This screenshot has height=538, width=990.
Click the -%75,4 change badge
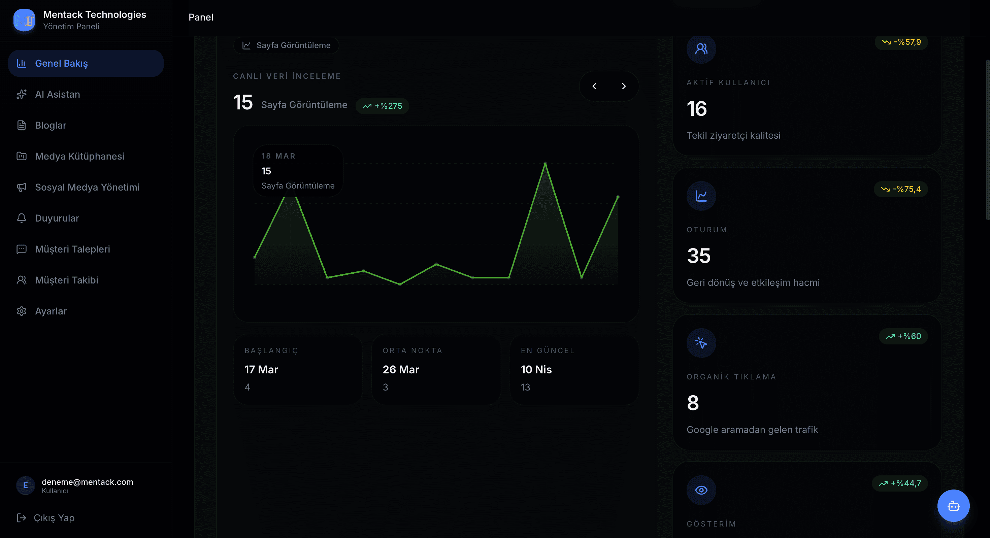click(901, 189)
